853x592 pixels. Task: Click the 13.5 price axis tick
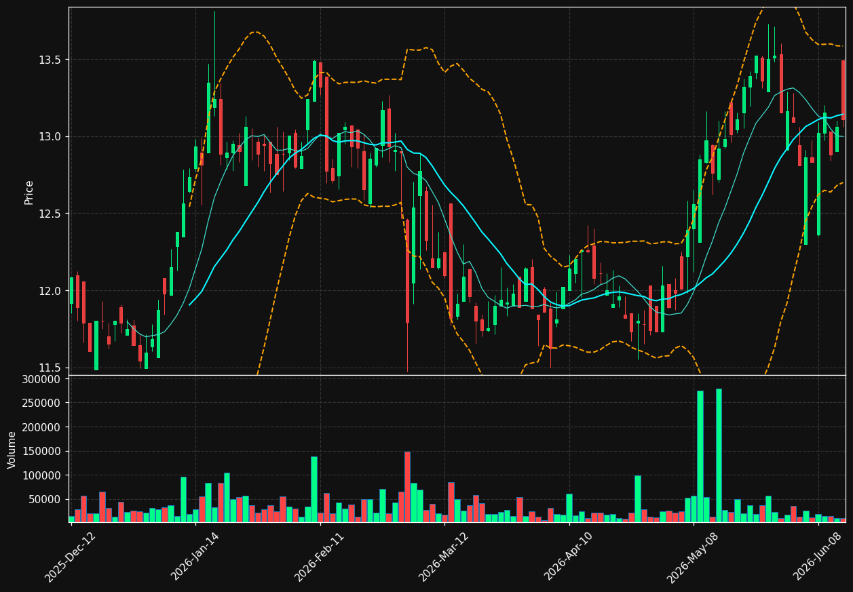pyautogui.click(x=50, y=60)
